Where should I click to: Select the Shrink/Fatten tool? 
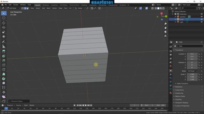4,92
